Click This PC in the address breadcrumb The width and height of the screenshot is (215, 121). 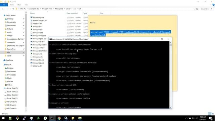23,9
